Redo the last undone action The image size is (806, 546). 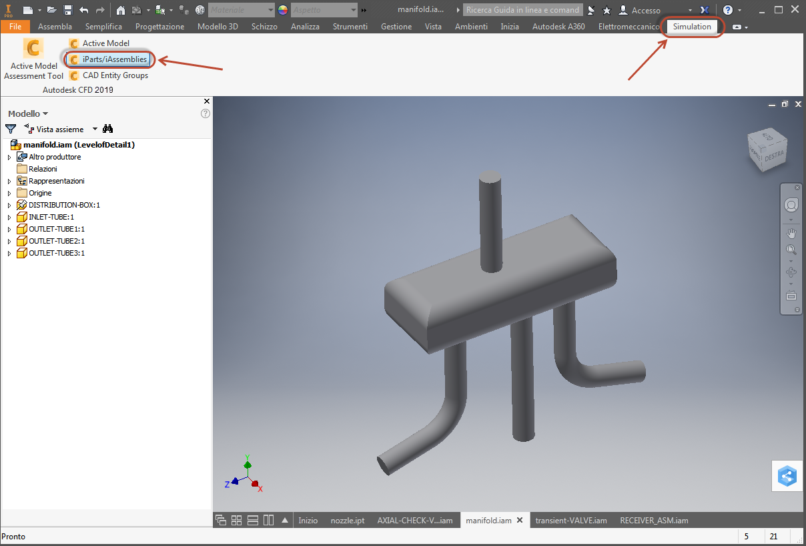coord(99,10)
